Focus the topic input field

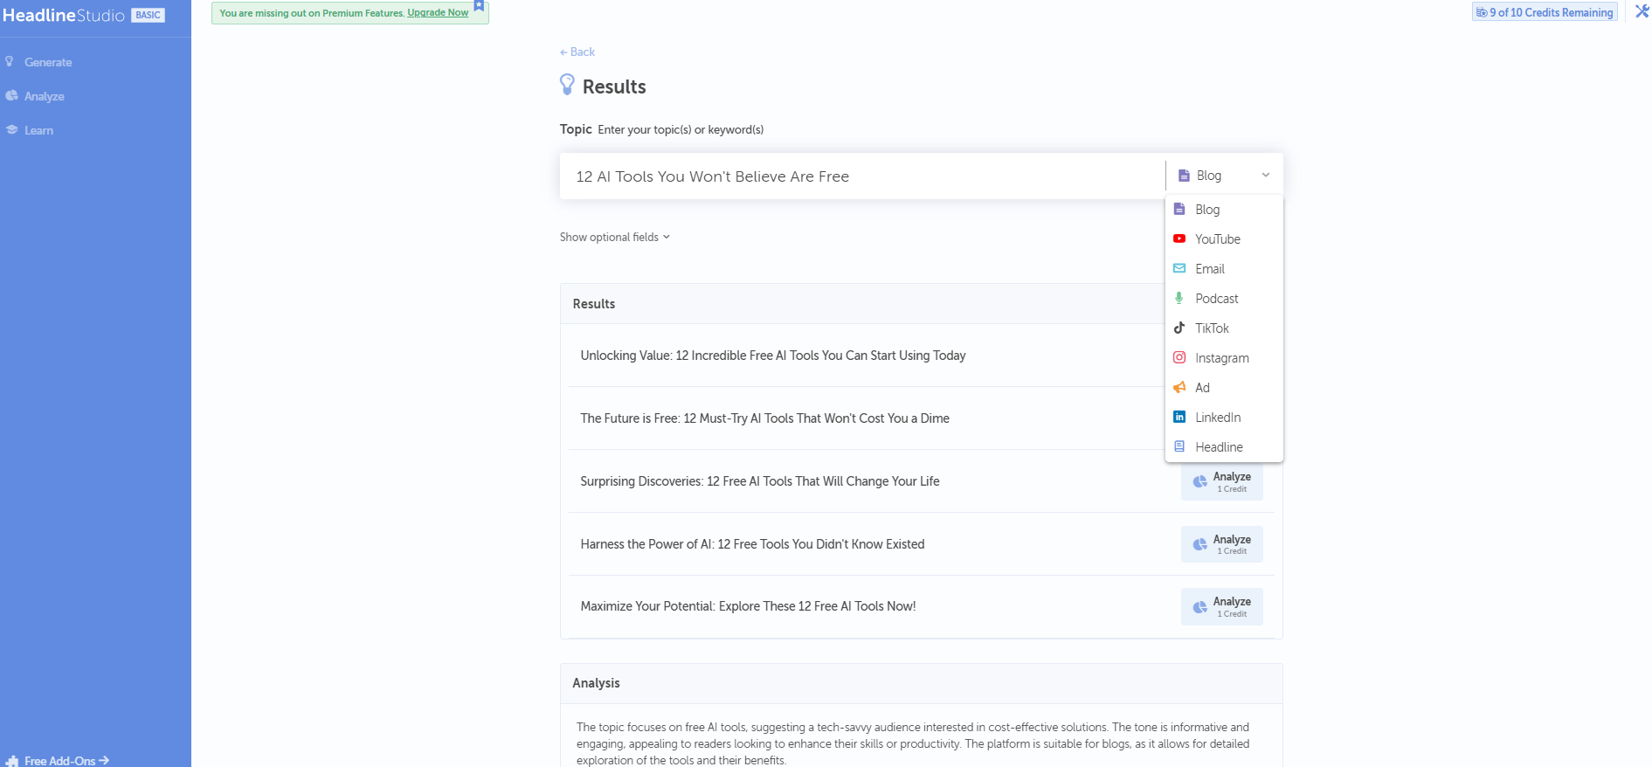[862, 176]
